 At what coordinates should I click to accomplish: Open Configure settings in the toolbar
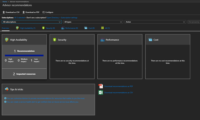(x=48, y=12)
